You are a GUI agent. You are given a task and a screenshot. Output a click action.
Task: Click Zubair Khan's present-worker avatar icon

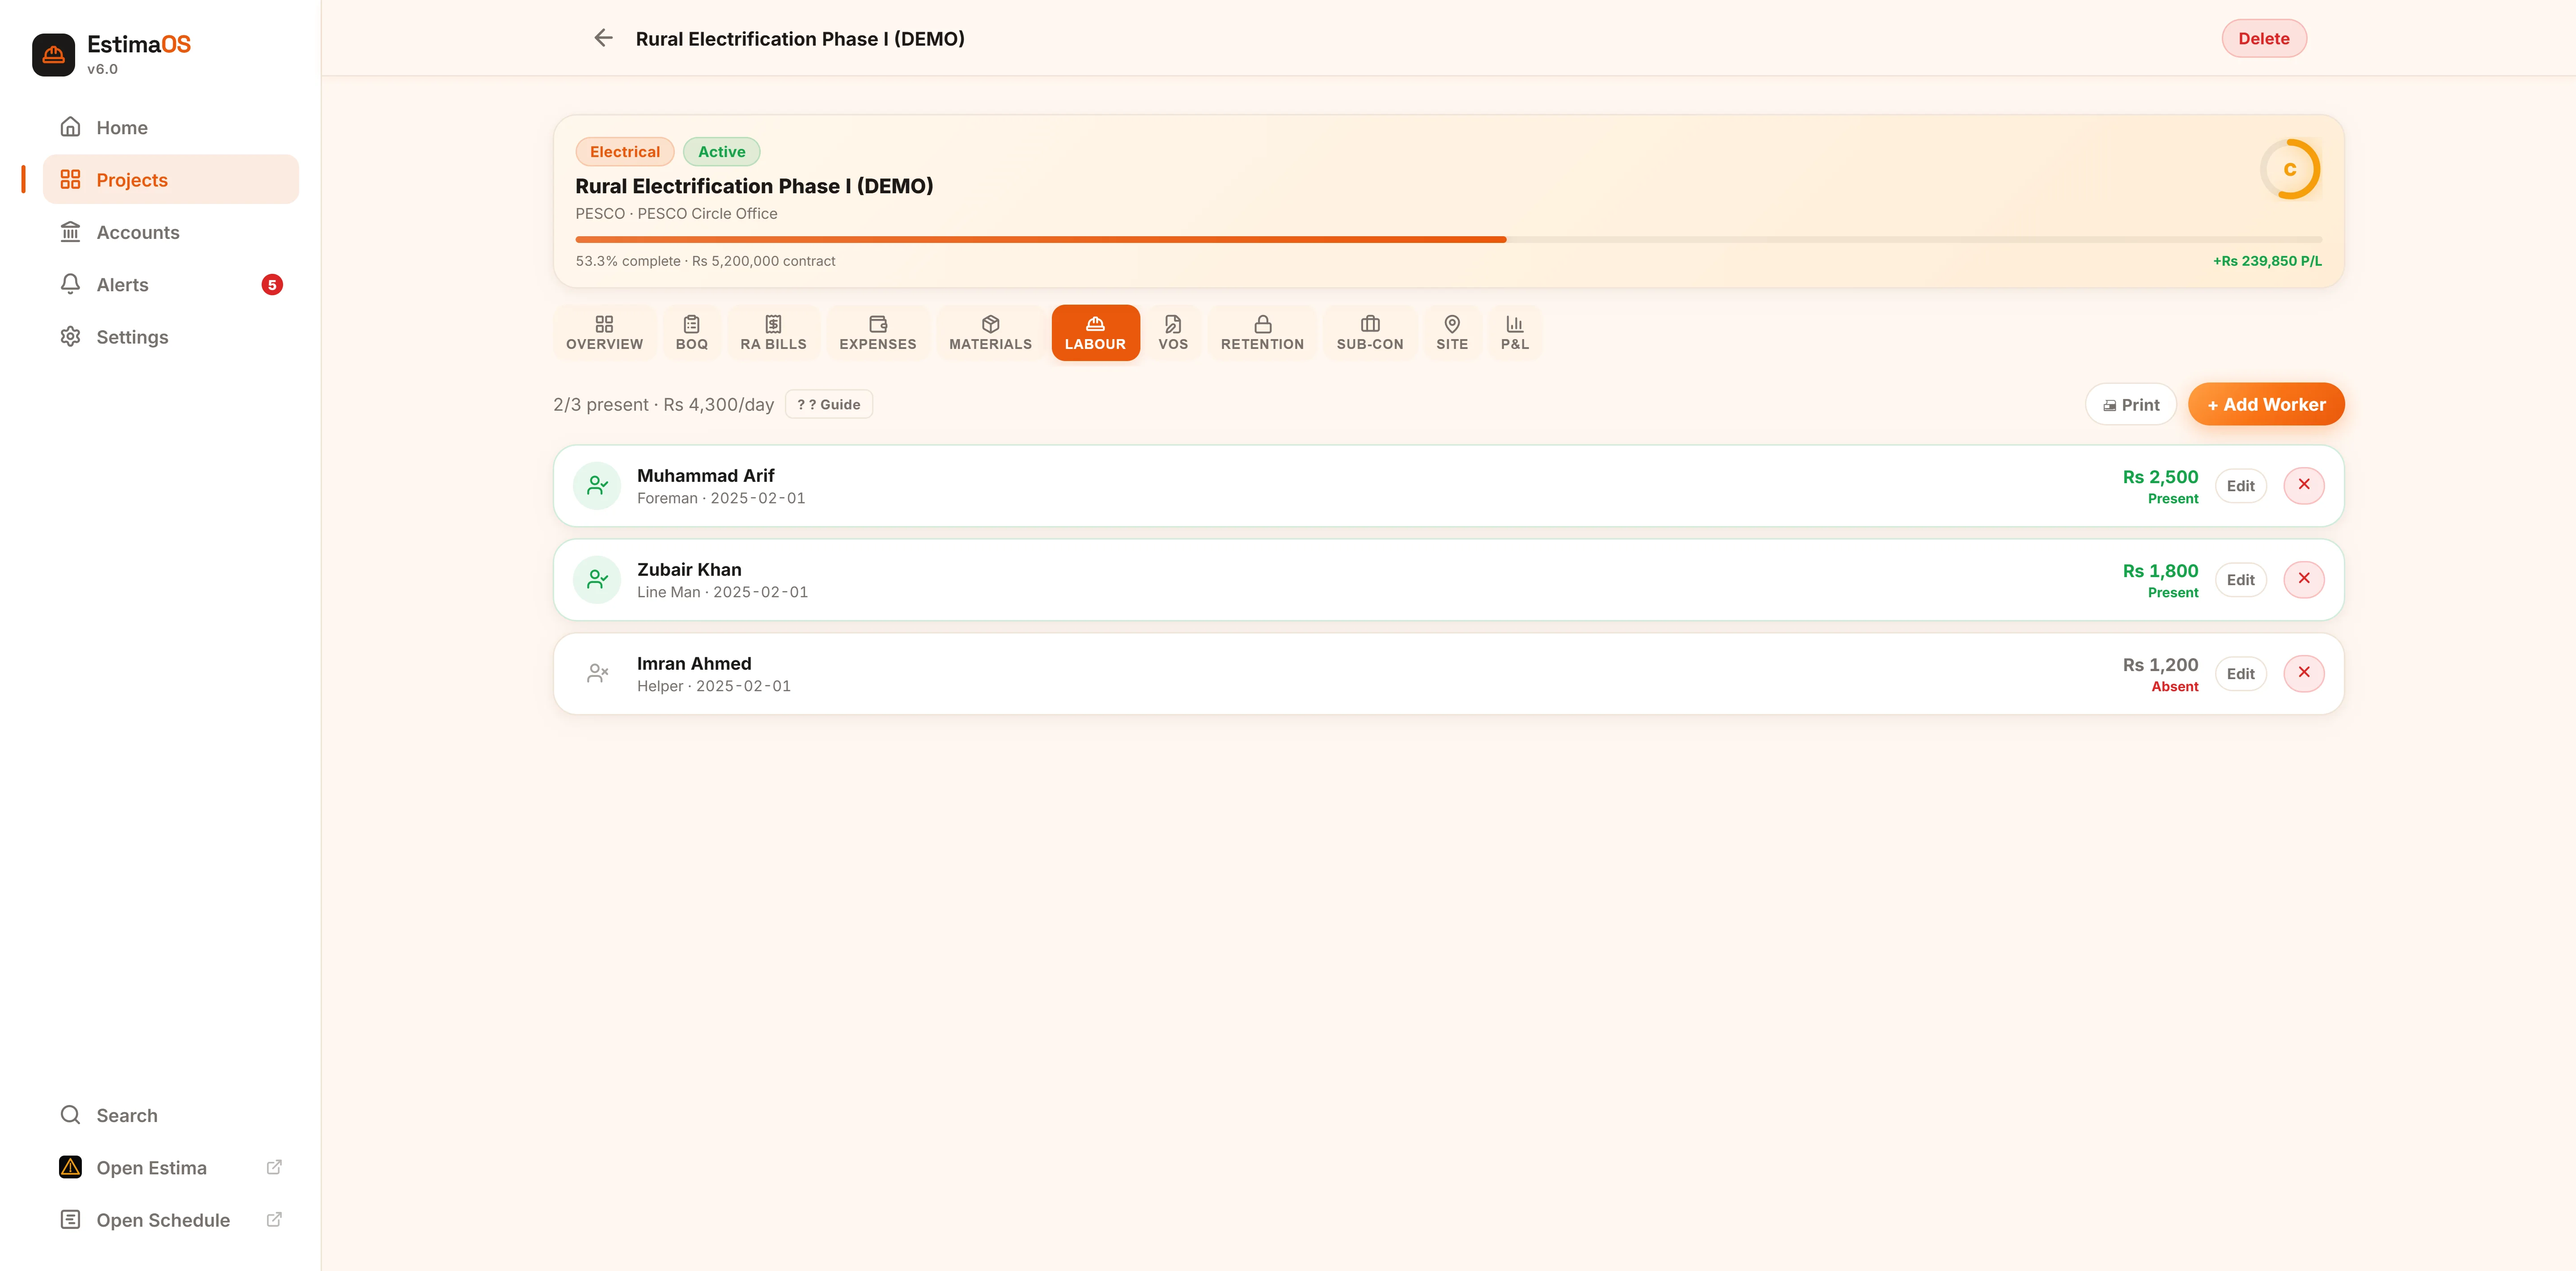click(x=597, y=580)
